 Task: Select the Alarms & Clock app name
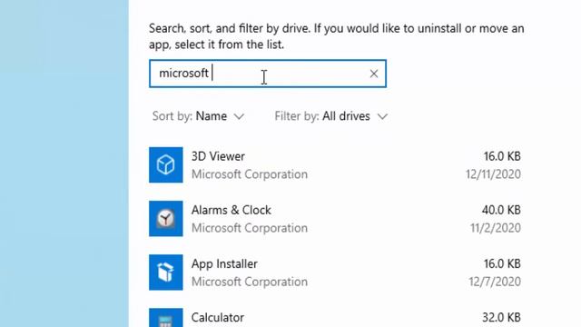point(231,210)
